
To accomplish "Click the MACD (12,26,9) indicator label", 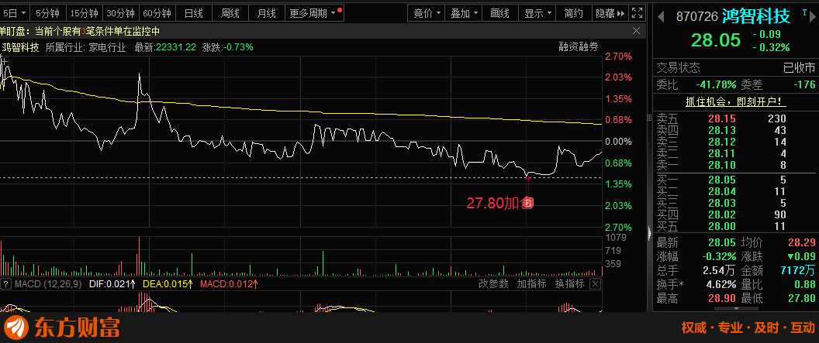I will (48, 284).
